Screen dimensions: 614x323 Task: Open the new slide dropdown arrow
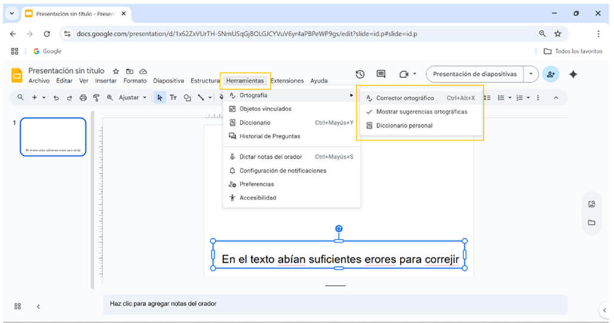pos(44,97)
